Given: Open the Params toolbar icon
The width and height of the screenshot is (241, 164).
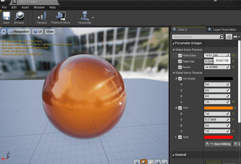Looking at the screenshot, I should coord(42,16).
